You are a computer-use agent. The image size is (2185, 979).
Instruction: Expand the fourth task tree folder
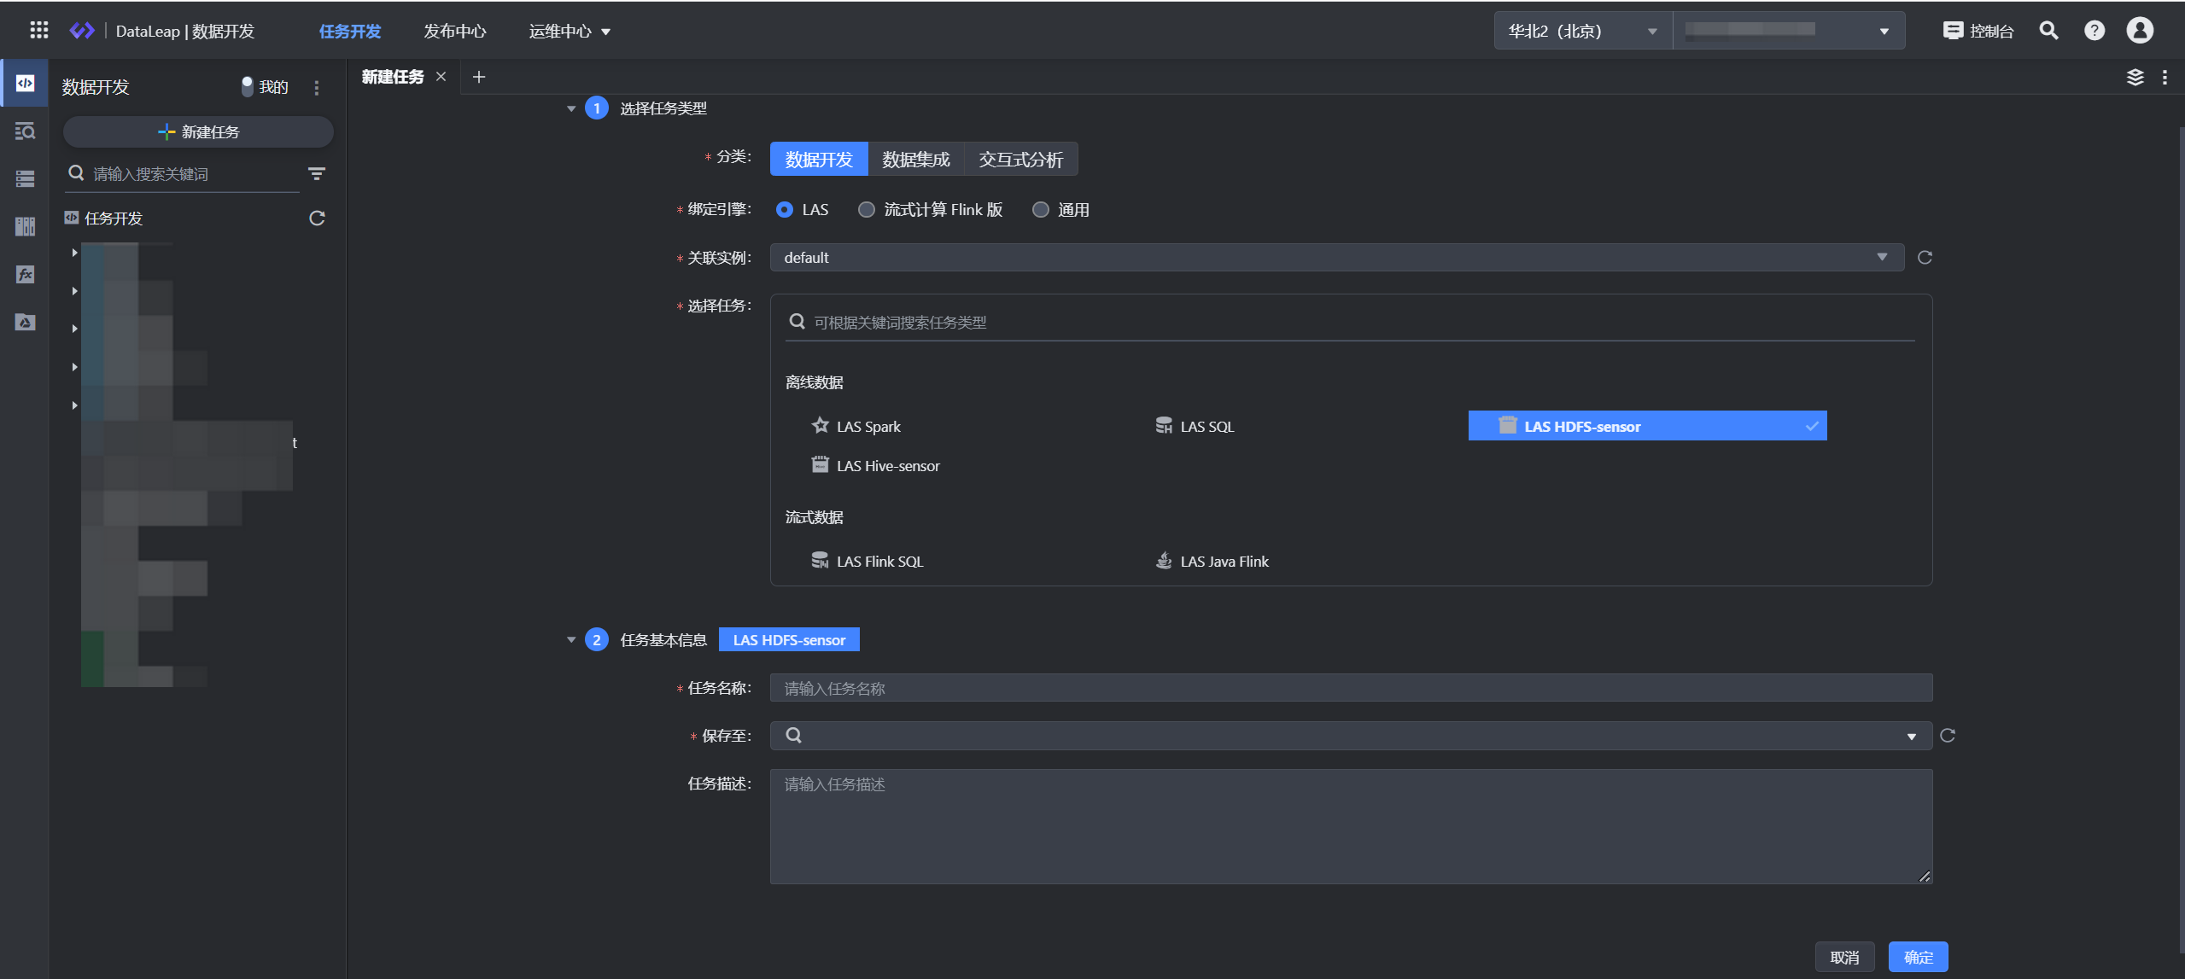tap(75, 367)
